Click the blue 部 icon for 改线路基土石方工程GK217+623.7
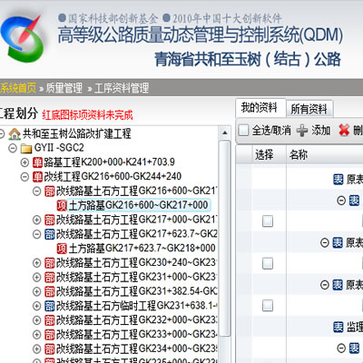Viewport: 363px width, 363px height. [x=50, y=234]
